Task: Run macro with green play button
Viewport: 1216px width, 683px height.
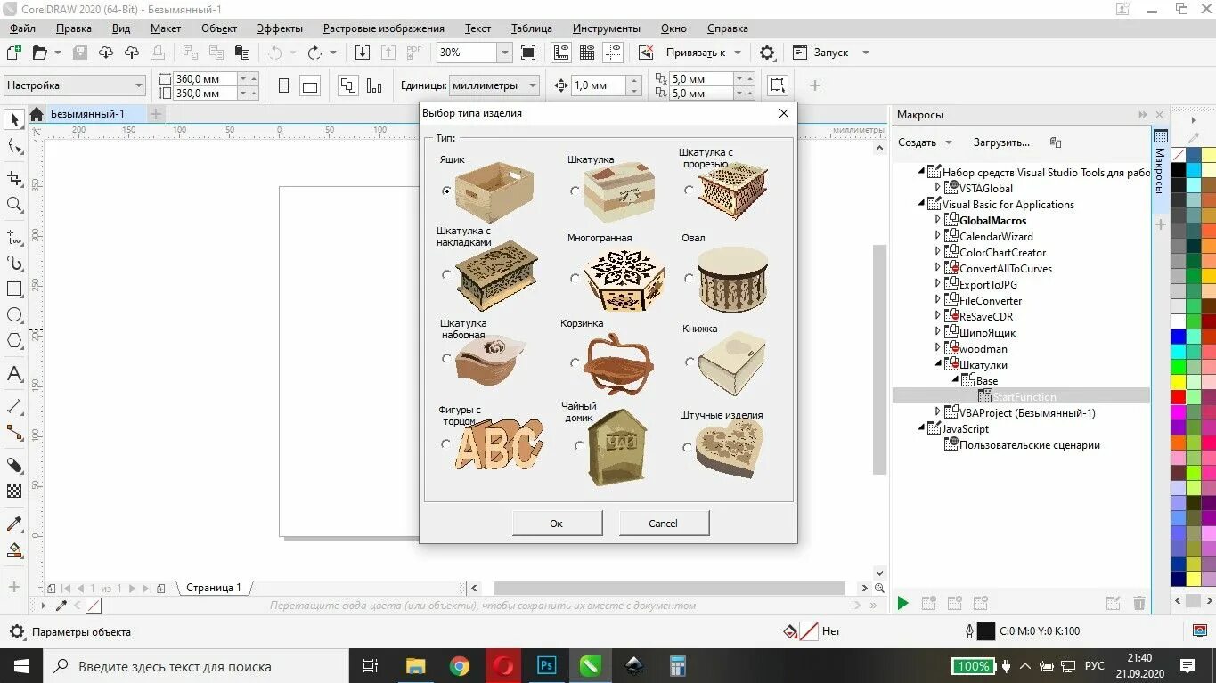Action: (x=902, y=604)
